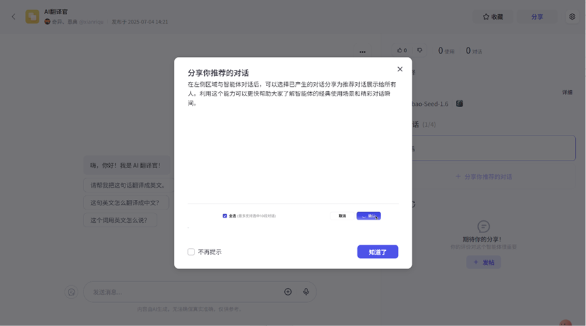Click the plus attachment icon in input

coord(288,291)
